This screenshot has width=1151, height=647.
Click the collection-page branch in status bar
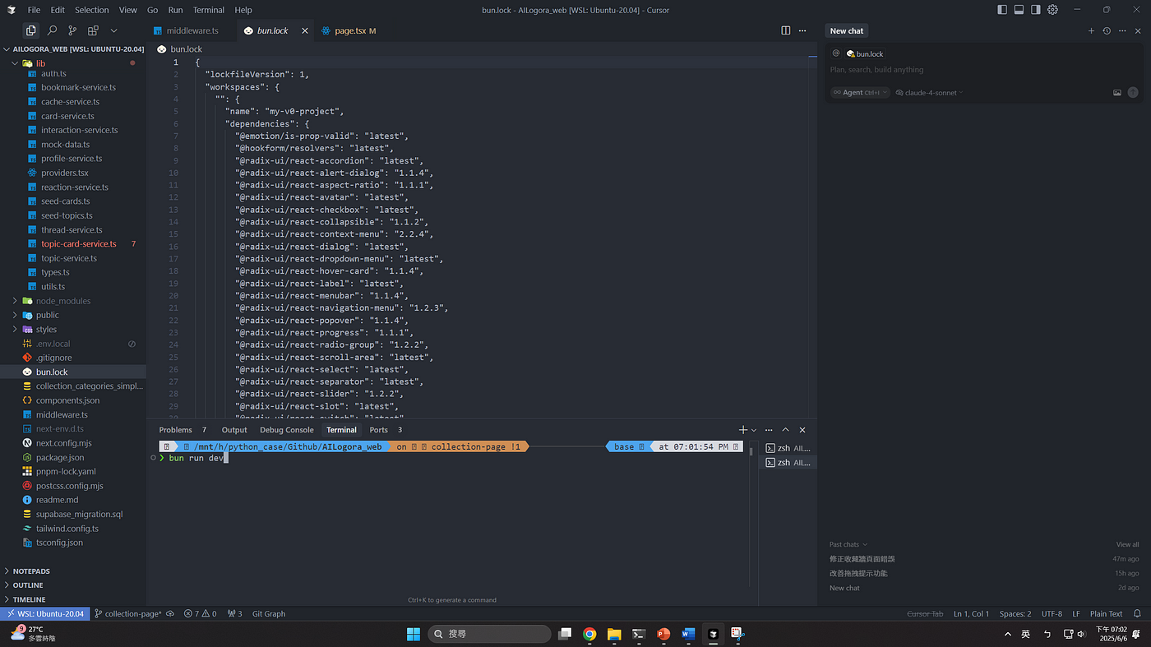pos(132,613)
